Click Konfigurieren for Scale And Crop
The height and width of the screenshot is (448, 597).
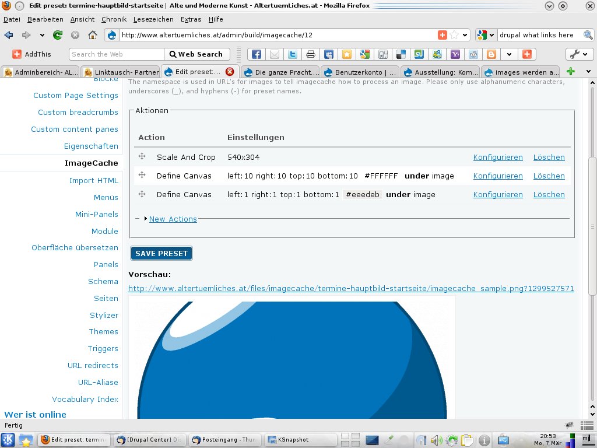coord(498,157)
